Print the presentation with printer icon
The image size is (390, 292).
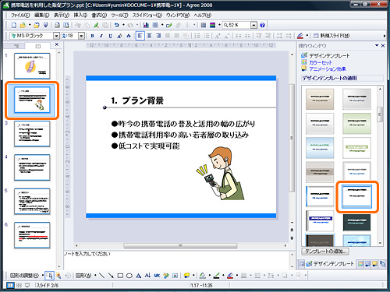coord(57,25)
